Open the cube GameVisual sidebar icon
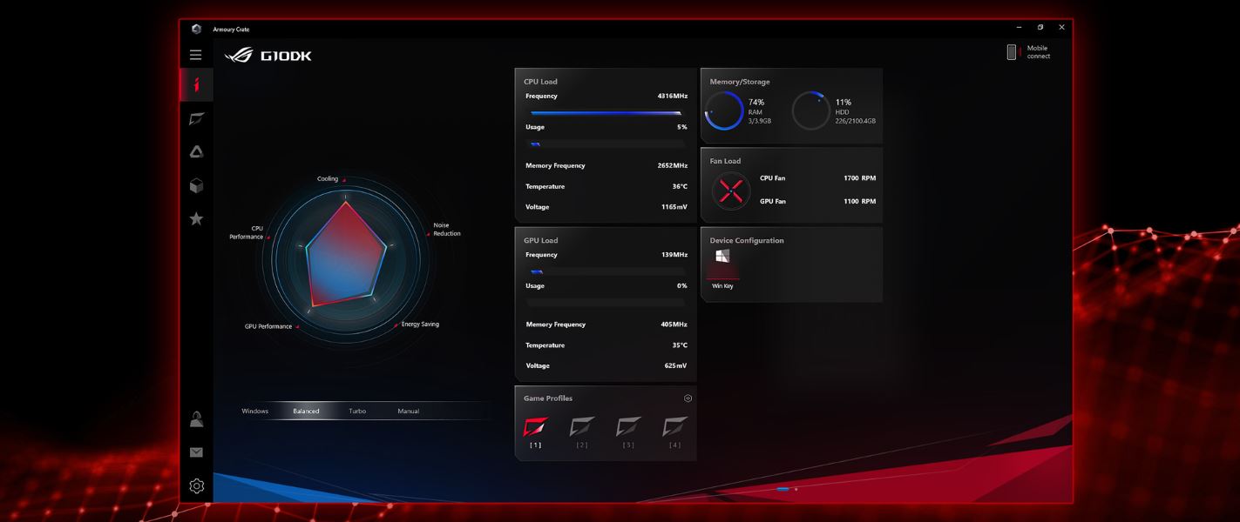 197,185
